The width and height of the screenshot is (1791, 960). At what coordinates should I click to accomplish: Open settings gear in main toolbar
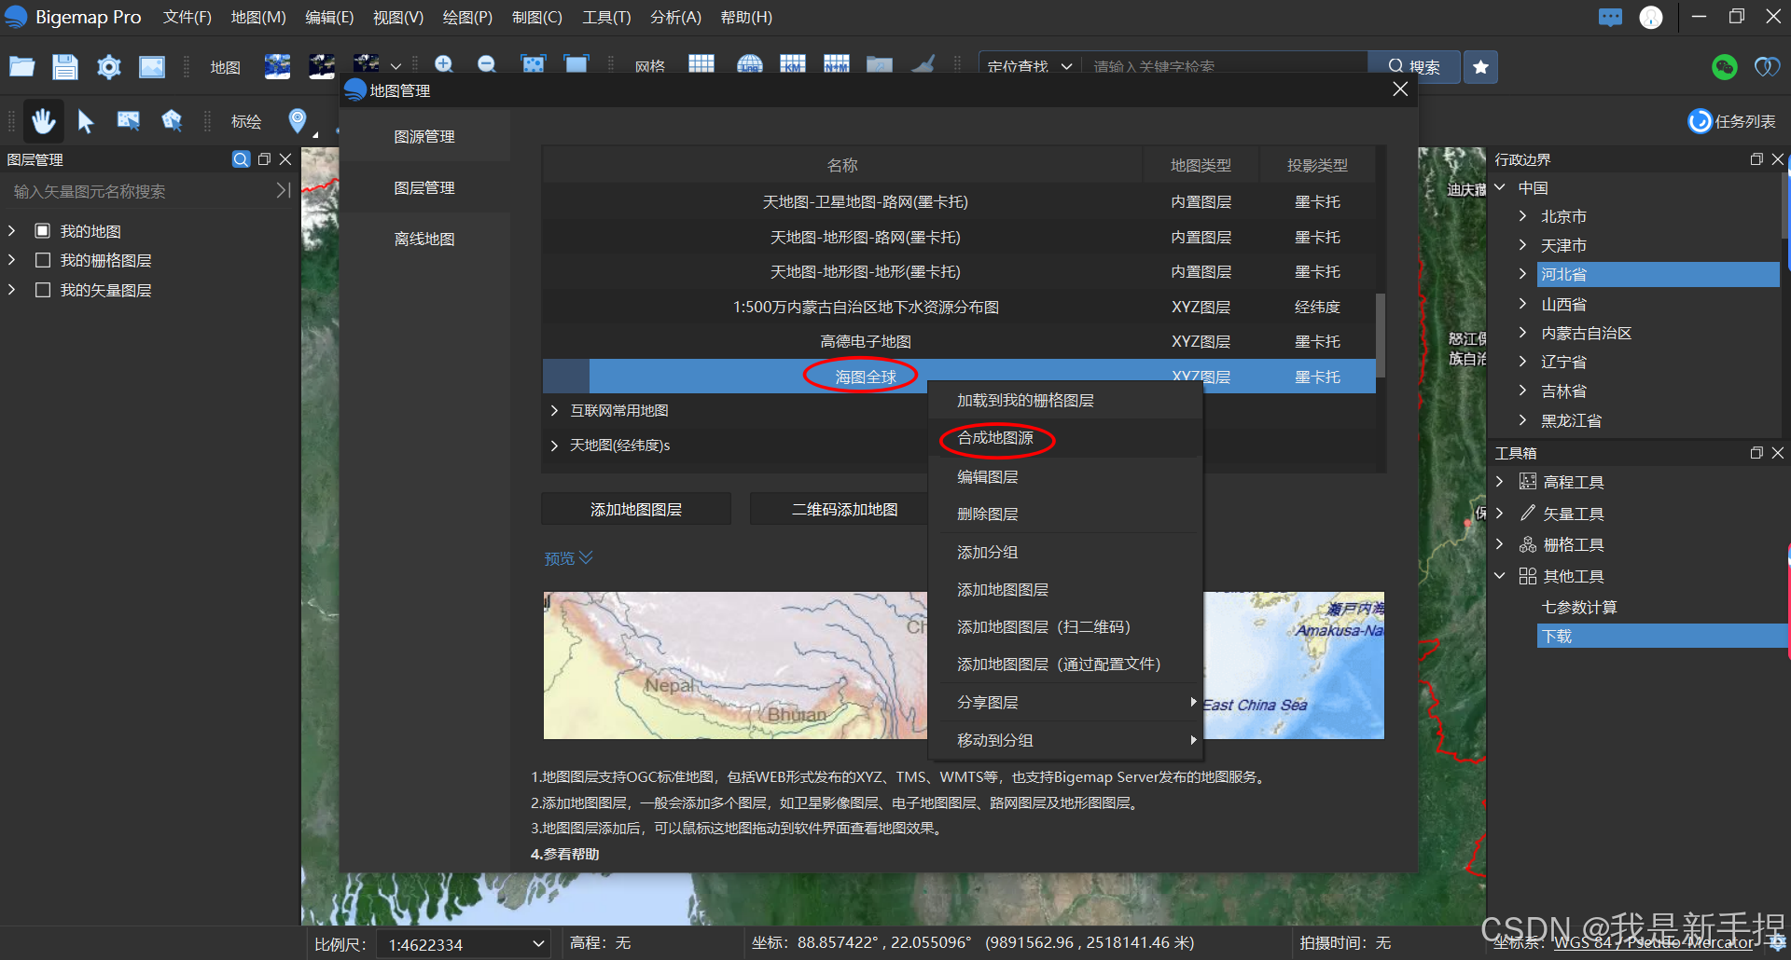point(109,67)
